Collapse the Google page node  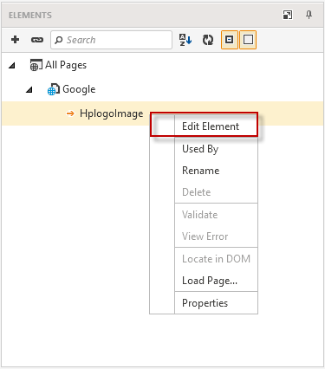[x=29, y=90]
